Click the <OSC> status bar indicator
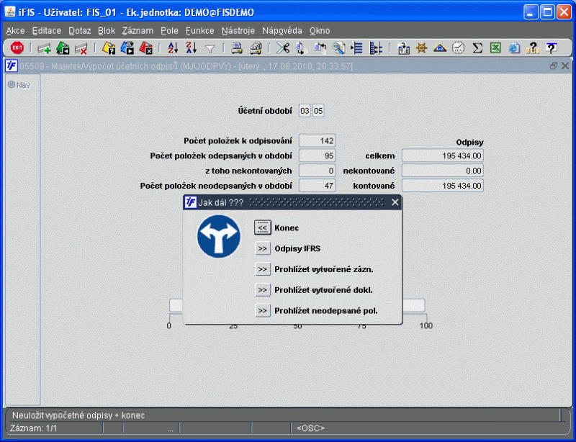This screenshot has height=442, width=576. coord(311,428)
